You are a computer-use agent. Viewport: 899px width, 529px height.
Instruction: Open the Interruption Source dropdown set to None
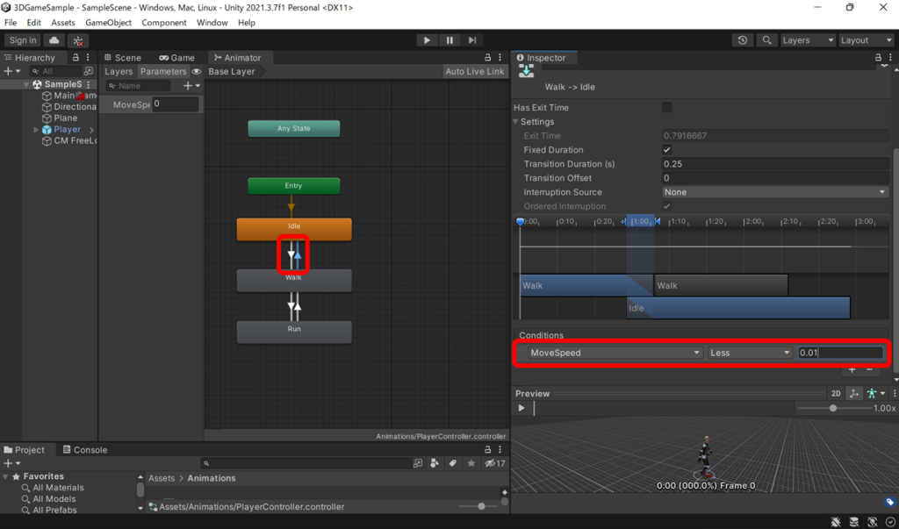point(774,191)
